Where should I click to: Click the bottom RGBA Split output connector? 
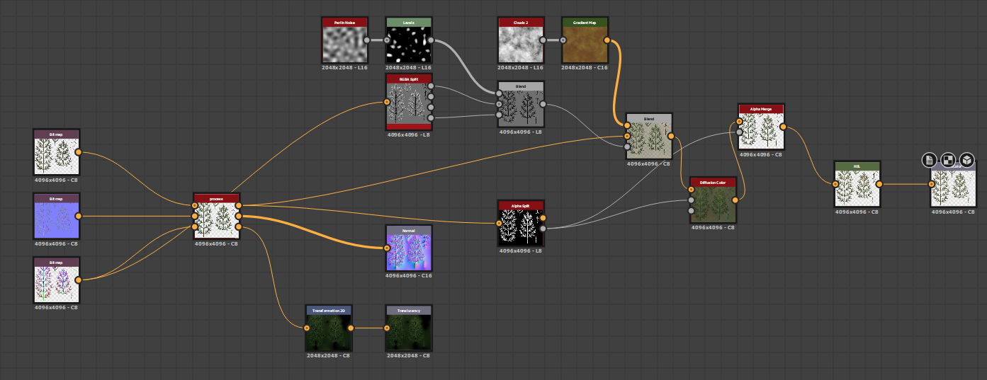pyautogui.click(x=431, y=117)
